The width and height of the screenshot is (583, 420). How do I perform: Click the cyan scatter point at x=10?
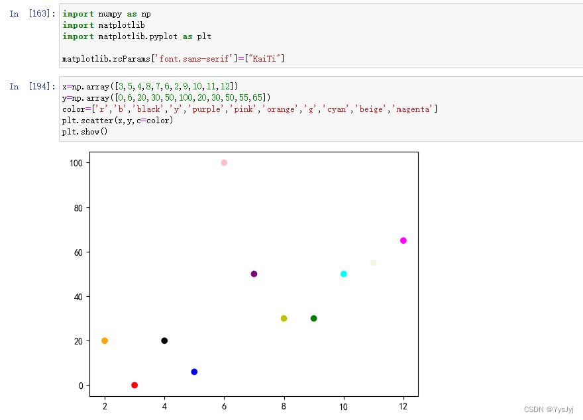pyautogui.click(x=344, y=274)
